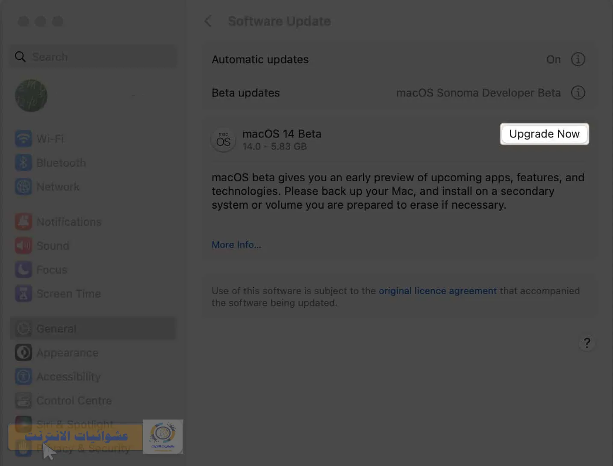The height and width of the screenshot is (466, 613).
Task: Click the Wi-Fi icon in the sidebar
Action: tap(24, 139)
